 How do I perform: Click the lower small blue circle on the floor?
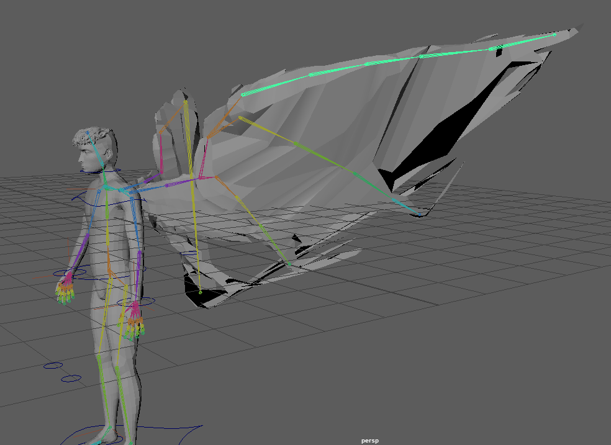click(x=71, y=378)
